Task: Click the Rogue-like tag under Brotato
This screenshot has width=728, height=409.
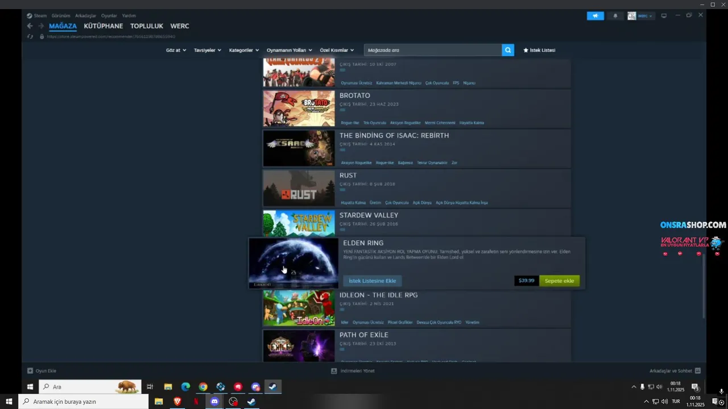Action: coord(350,123)
